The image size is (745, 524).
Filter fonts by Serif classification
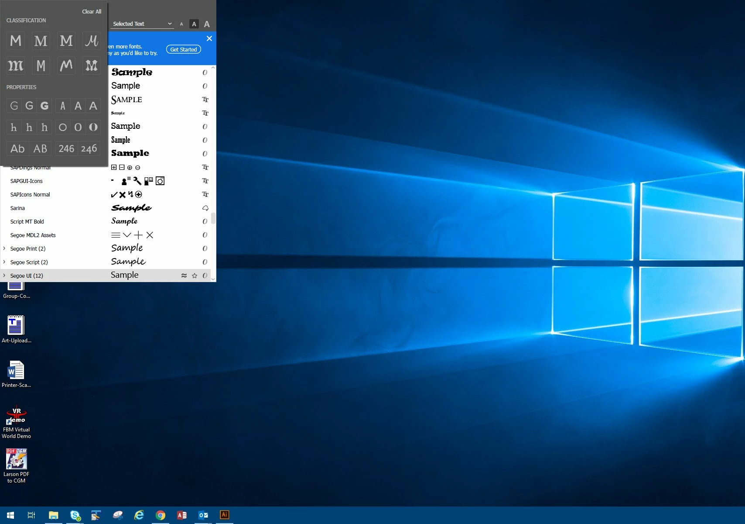(x=41, y=41)
